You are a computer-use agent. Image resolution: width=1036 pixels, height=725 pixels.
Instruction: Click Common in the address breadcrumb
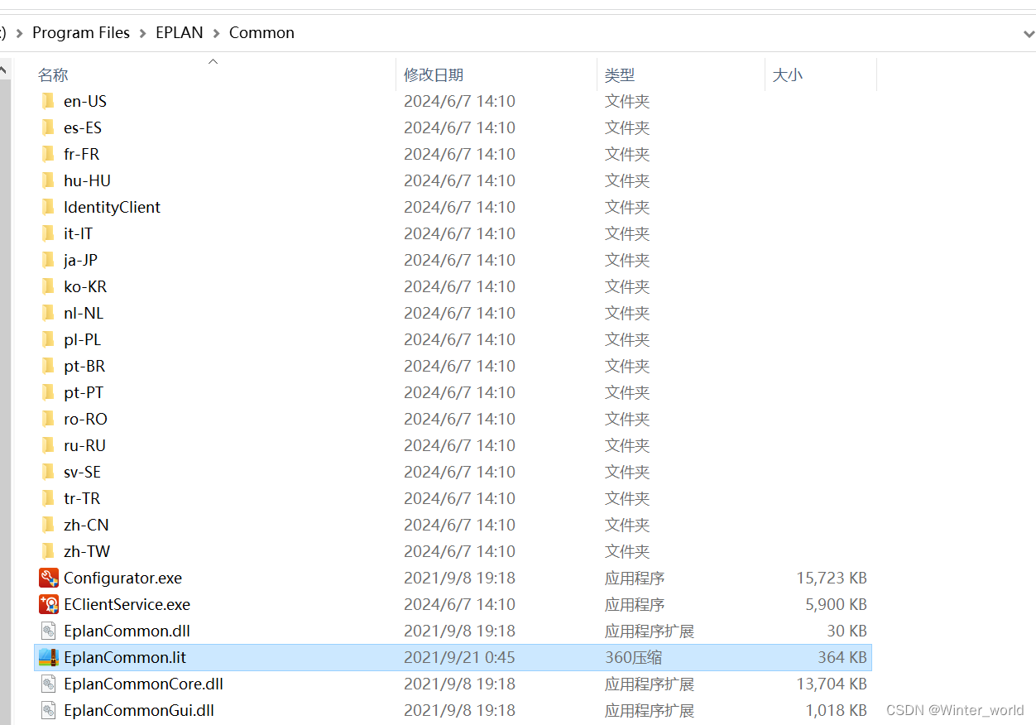tap(261, 33)
